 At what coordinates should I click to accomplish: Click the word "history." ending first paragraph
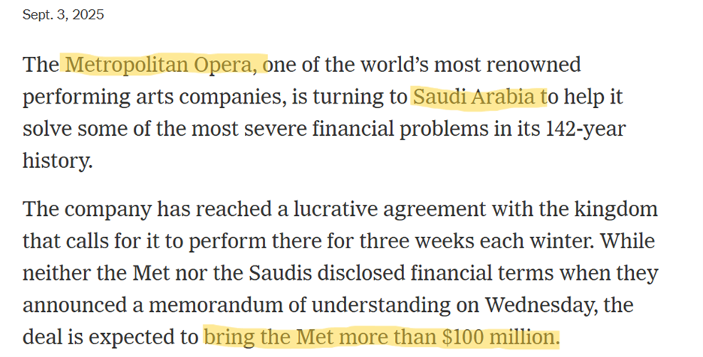(57, 160)
